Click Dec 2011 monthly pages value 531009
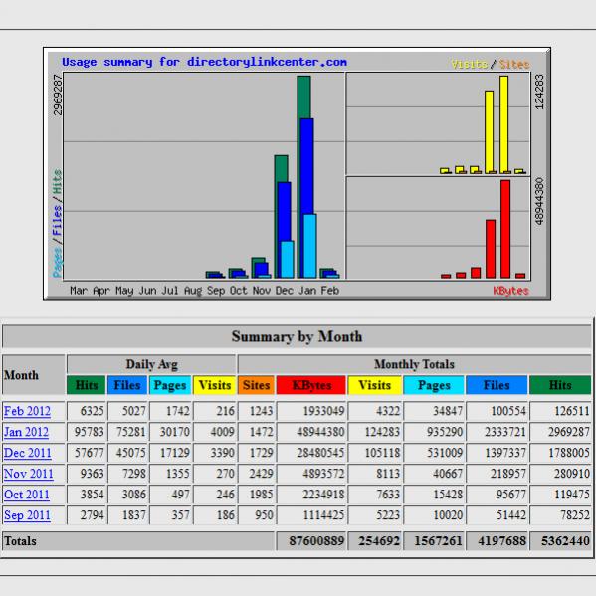The width and height of the screenshot is (596, 596). 445,453
